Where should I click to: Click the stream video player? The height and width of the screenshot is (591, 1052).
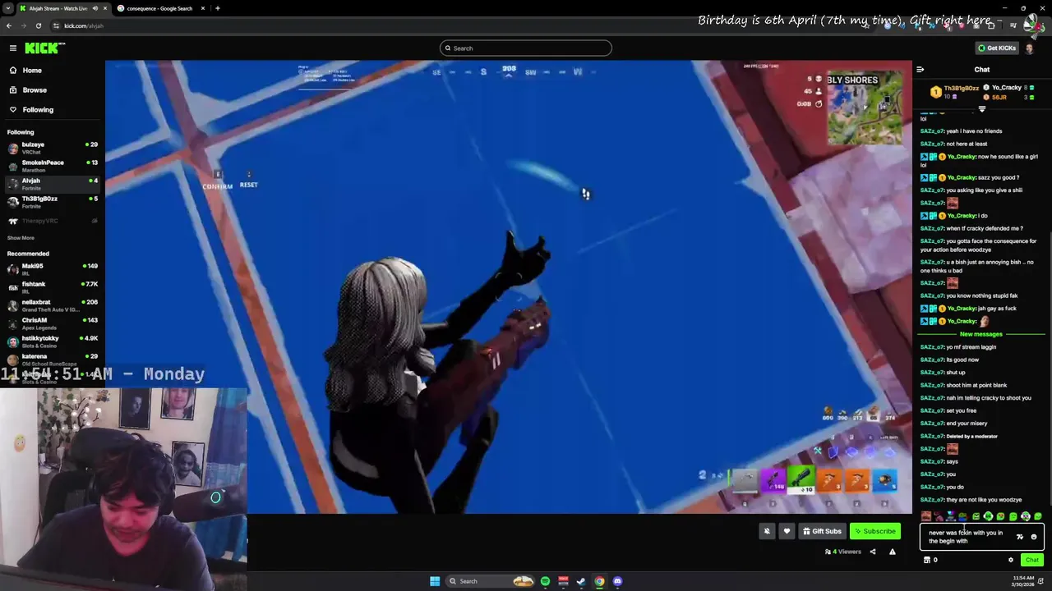(508, 286)
